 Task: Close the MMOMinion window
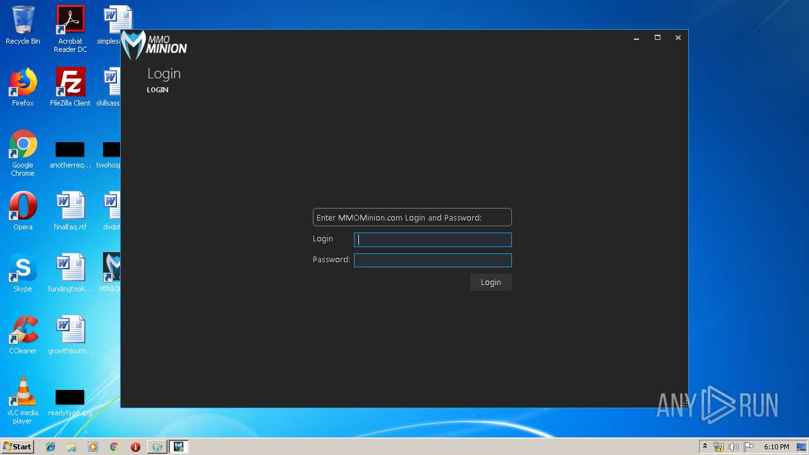tap(678, 38)
